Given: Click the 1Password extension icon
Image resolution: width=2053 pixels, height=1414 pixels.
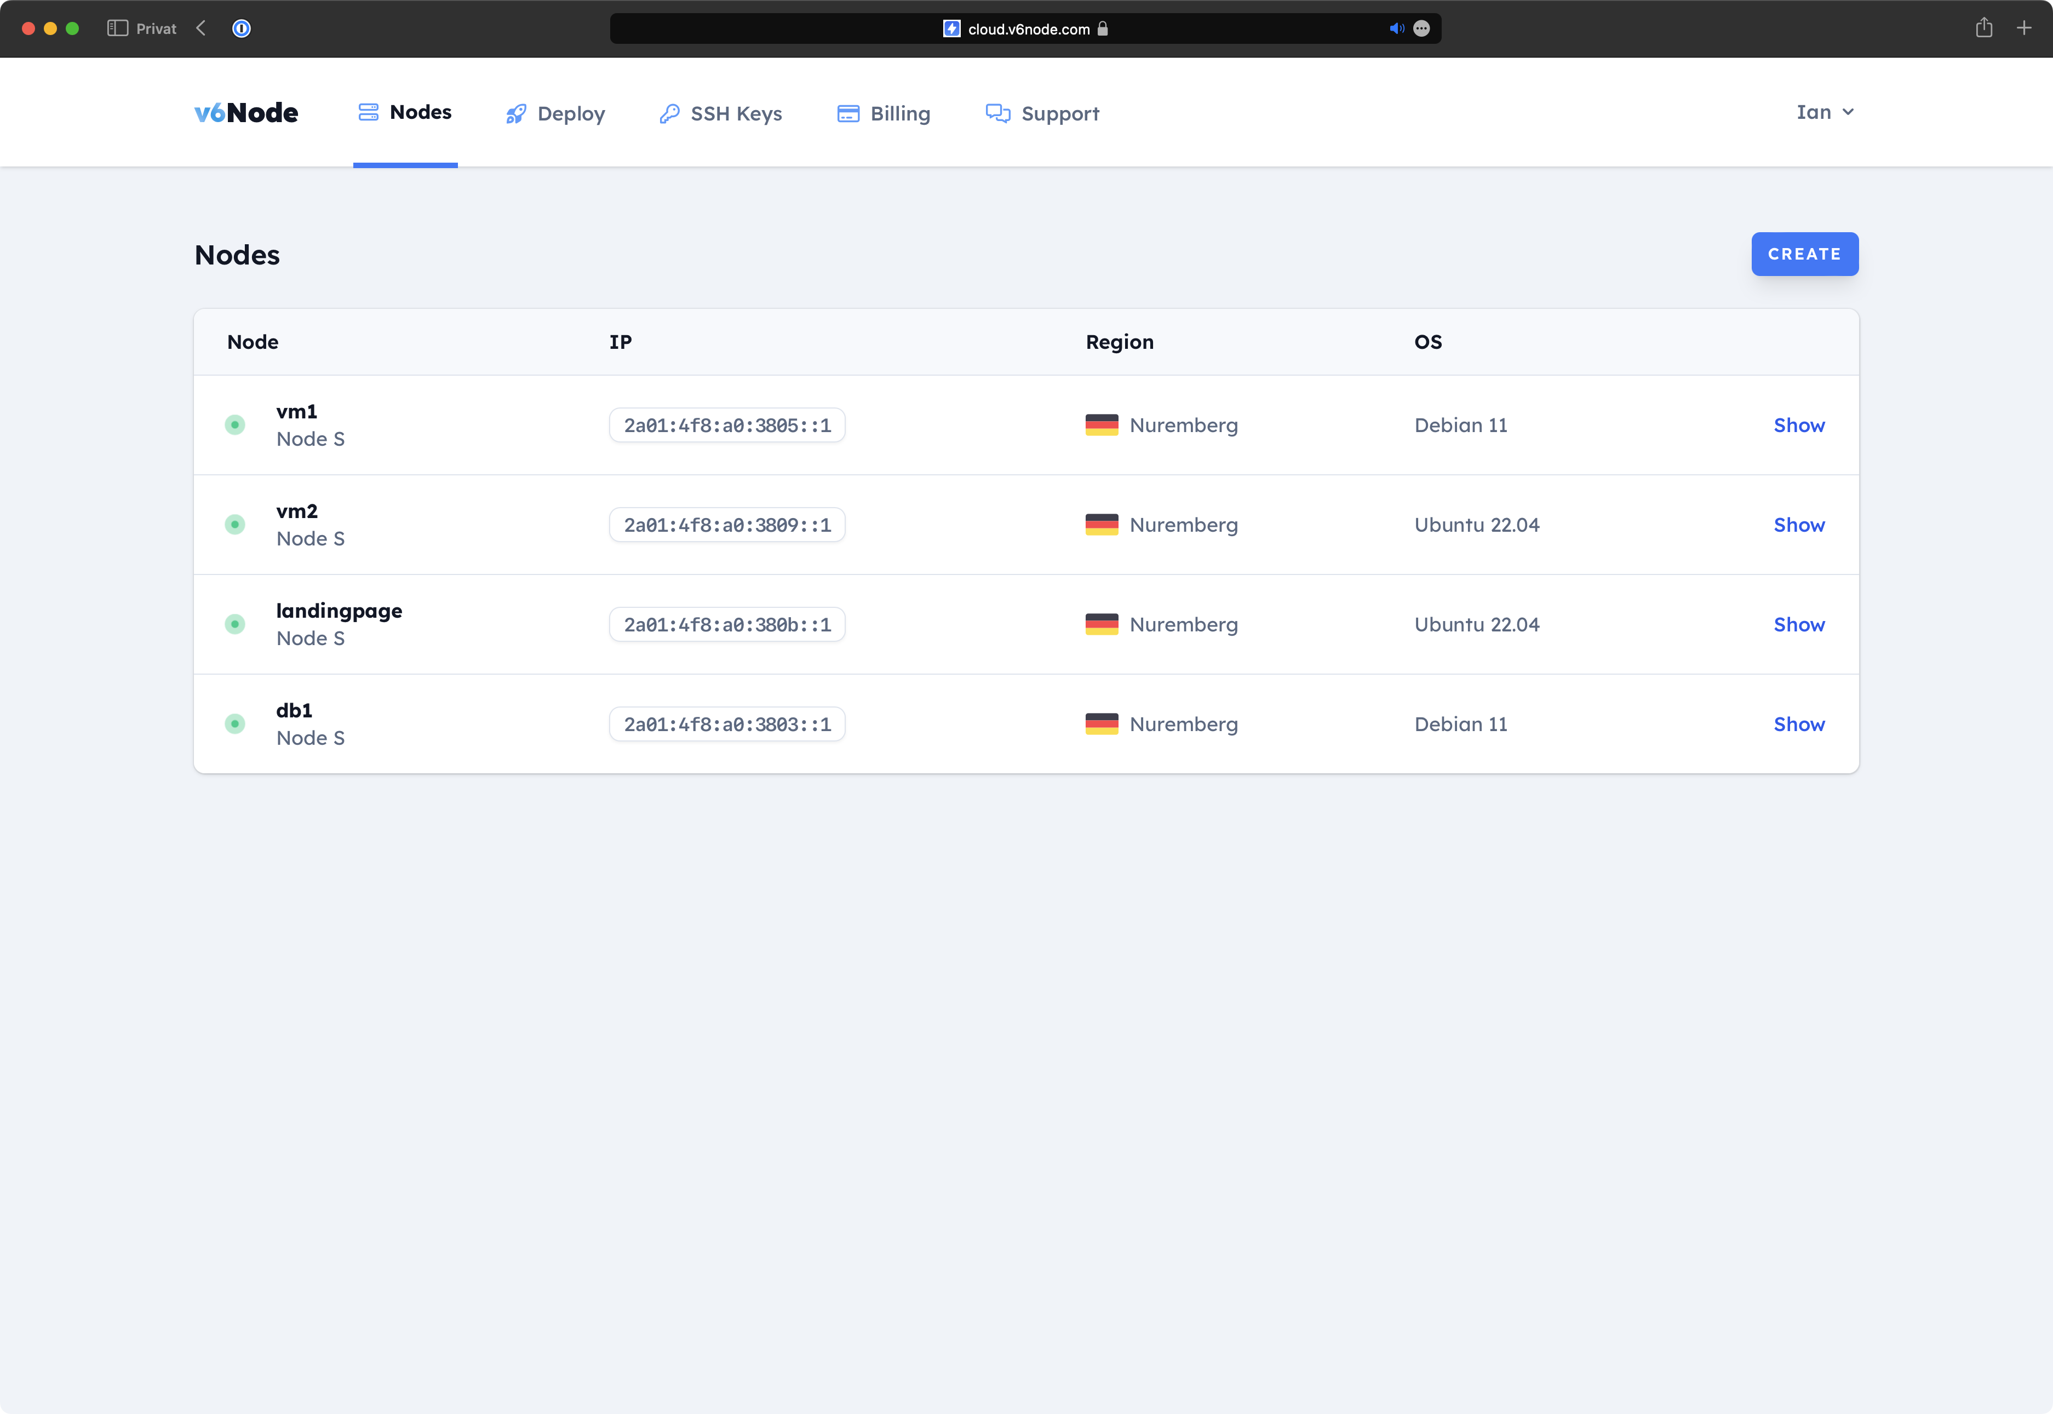Looking at the screenshot, I should tap(241, 28).
